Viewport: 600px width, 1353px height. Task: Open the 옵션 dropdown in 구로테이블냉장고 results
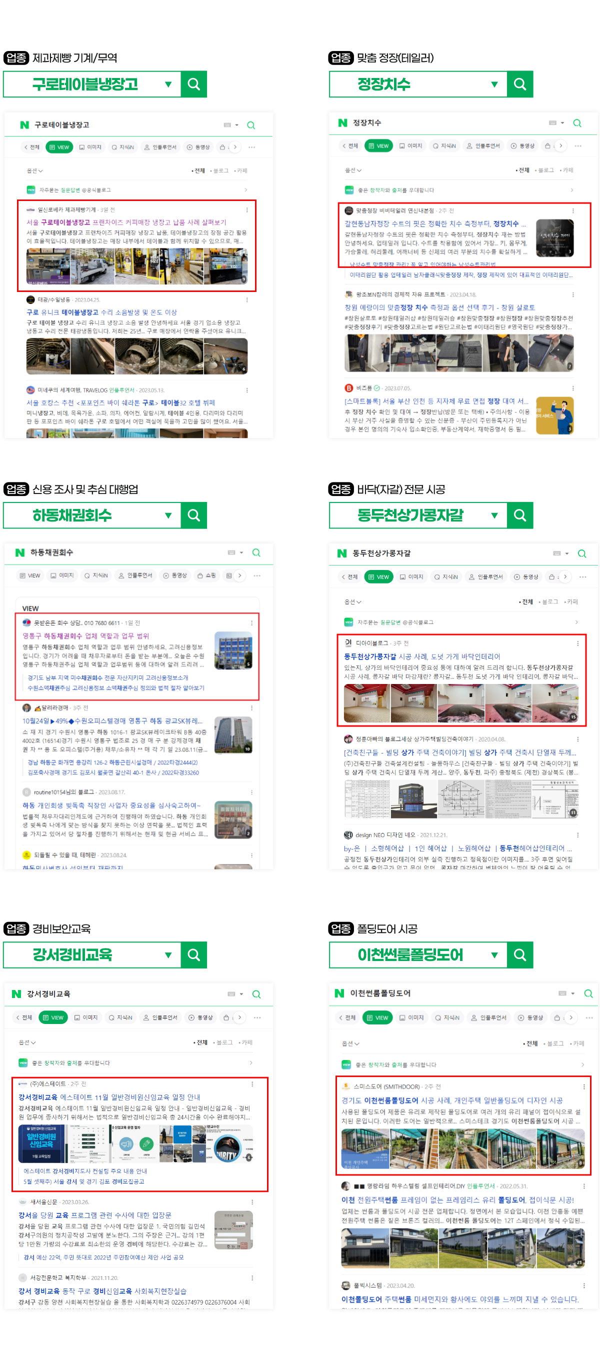click(34, 170)
